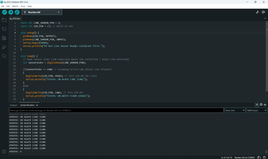Open the Sketch menu
268x159 pixels.
15,6
